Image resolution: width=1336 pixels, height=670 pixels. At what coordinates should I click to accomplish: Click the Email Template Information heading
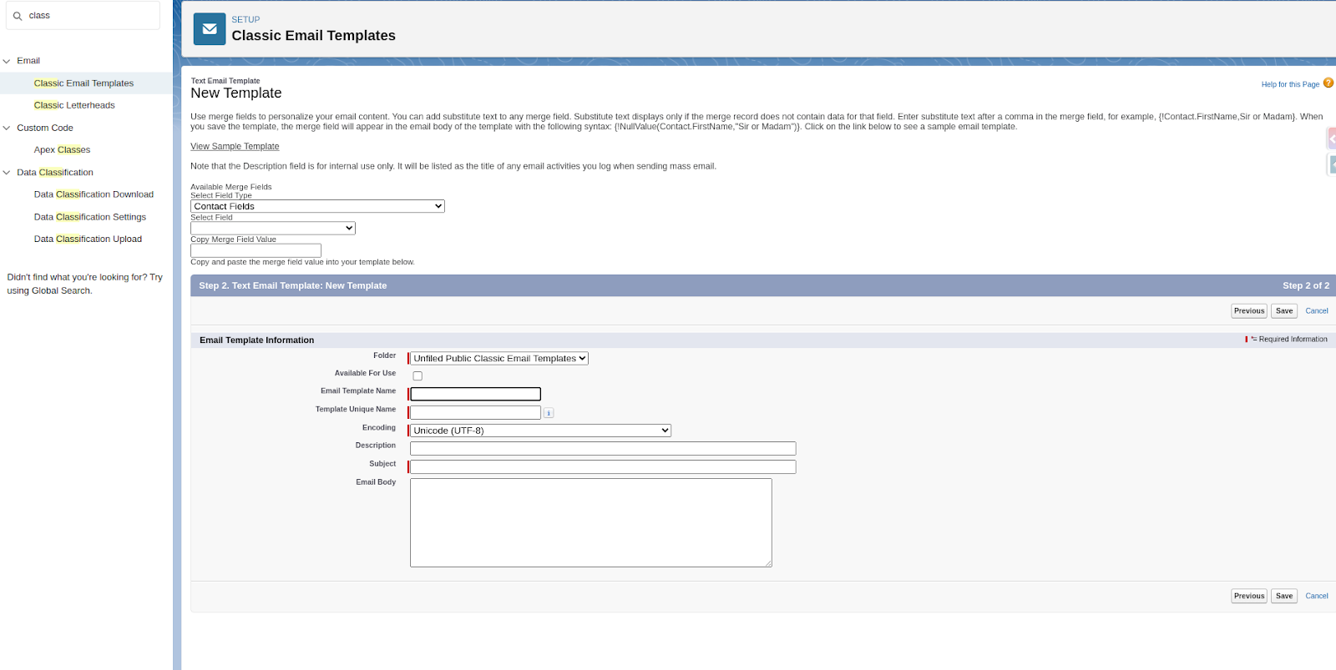coord(256,340)
